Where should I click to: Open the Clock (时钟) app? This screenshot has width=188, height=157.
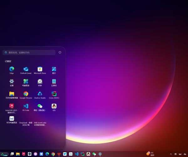(x=40, y=83)
